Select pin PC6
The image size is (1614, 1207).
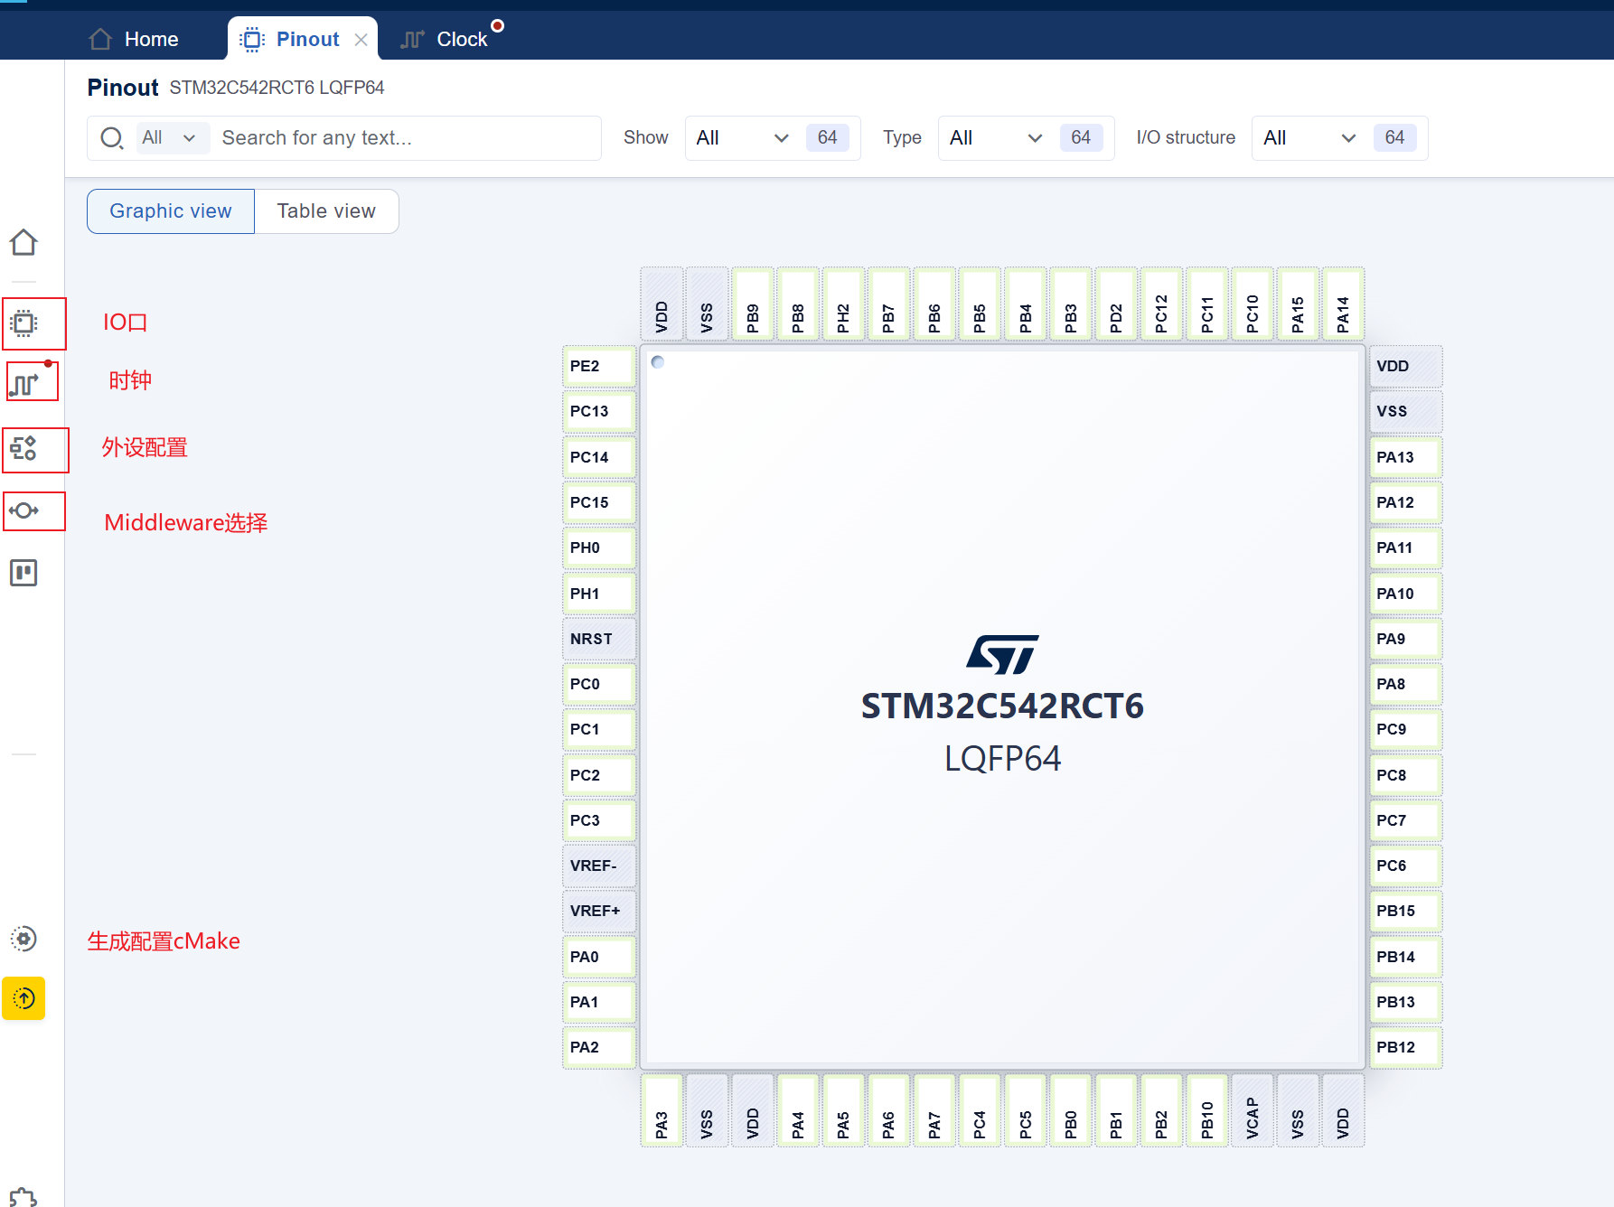point(1406,865)
